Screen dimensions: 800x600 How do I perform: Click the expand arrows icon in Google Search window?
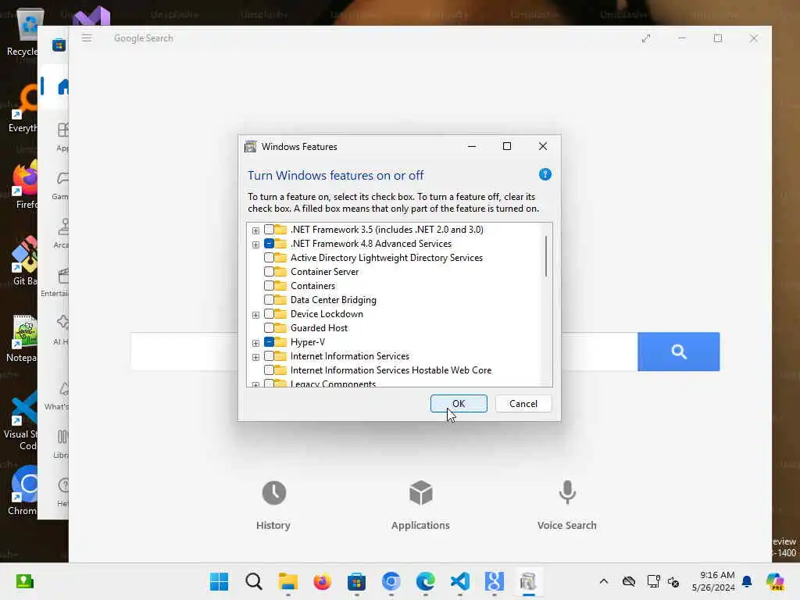(646, 38)
